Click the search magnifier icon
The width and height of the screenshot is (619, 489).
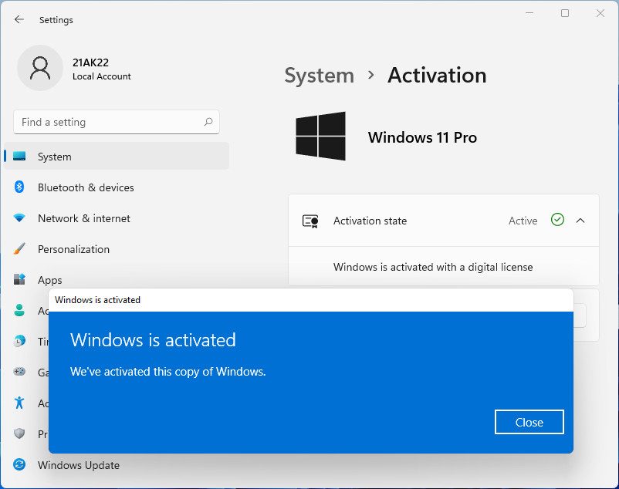coord(208,122)
